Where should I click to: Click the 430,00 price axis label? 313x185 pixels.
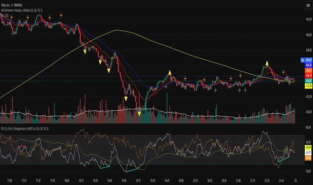(x=309, y=112)
